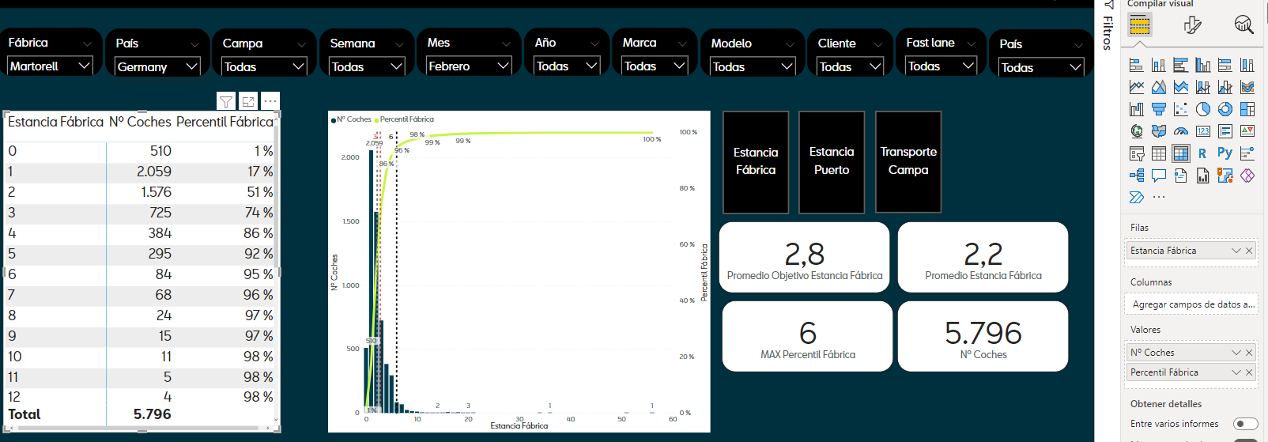
Task: Remove Estancia Fábrica field from Filas
Action: click(1249, 251)
